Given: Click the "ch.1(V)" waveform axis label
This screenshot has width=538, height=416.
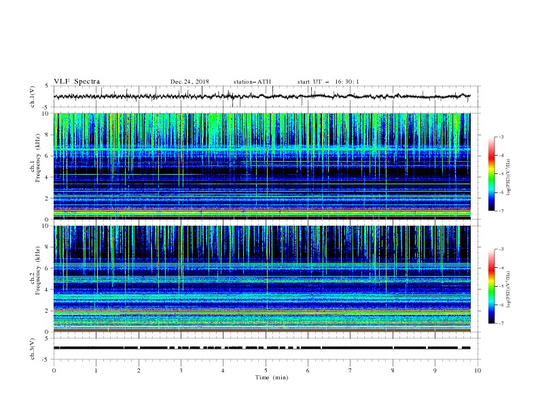Looking at the screenshot, I should (x=33, y=97).
